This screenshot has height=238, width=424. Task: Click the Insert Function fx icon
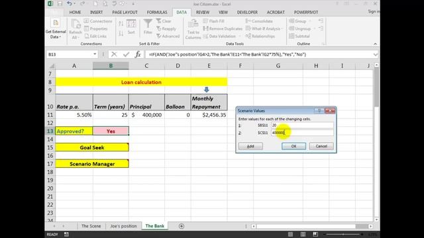[x=138, y=54]
